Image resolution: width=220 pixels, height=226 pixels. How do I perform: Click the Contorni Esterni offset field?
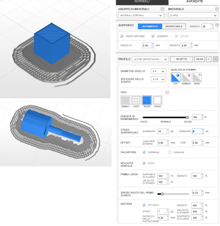[x=162, y=143]
